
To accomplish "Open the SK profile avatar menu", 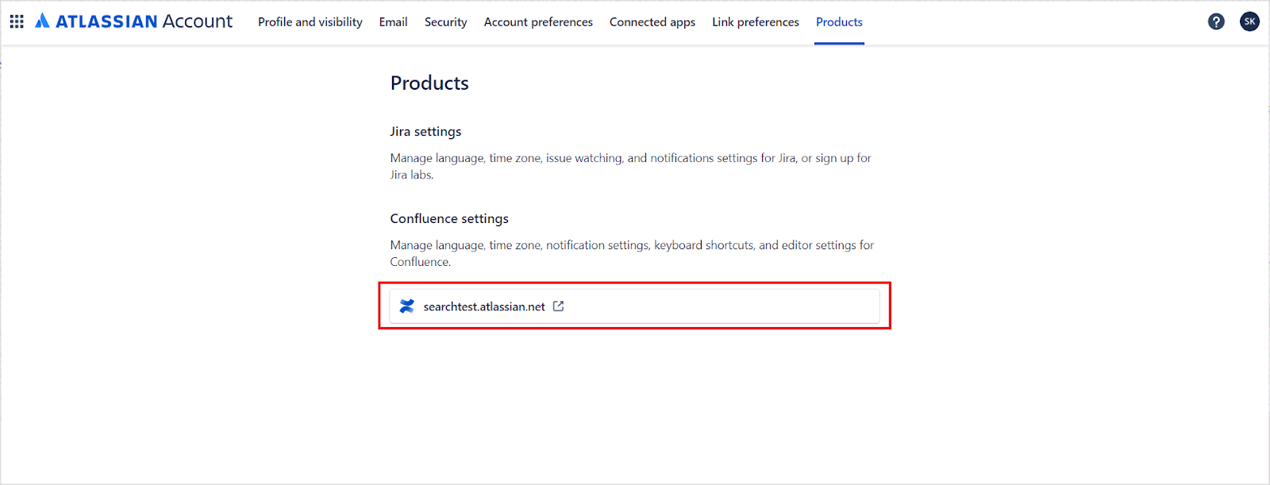I will [x=1249, y=21].
